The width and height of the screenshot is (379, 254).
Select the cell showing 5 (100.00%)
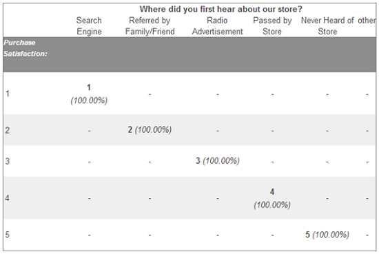tap(327, 235)
